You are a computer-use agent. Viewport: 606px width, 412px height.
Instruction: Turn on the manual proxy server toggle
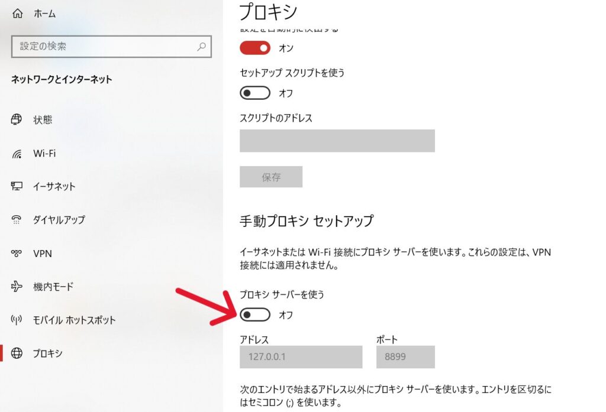[x=255, y=315]
